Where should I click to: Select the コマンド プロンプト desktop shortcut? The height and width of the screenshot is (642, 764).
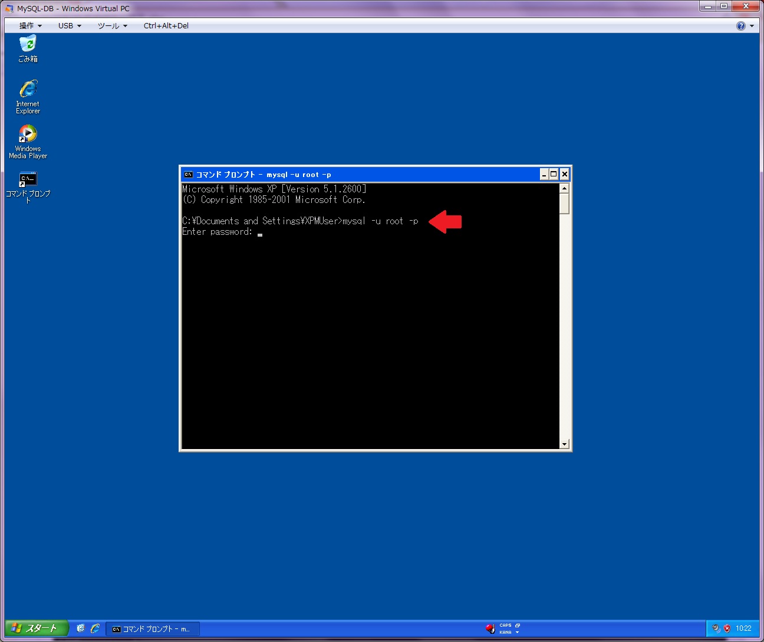28,187
